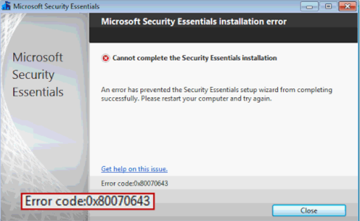Click the red error badge beside the heading
The width and height of the screenshot is (360, 221).
pos(106,58)
